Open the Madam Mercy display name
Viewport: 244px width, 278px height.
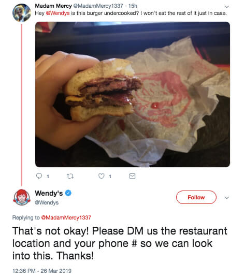53,6
